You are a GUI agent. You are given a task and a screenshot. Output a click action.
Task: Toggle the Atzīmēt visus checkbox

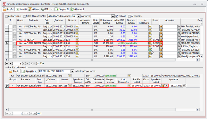click(x=6, y=16)
